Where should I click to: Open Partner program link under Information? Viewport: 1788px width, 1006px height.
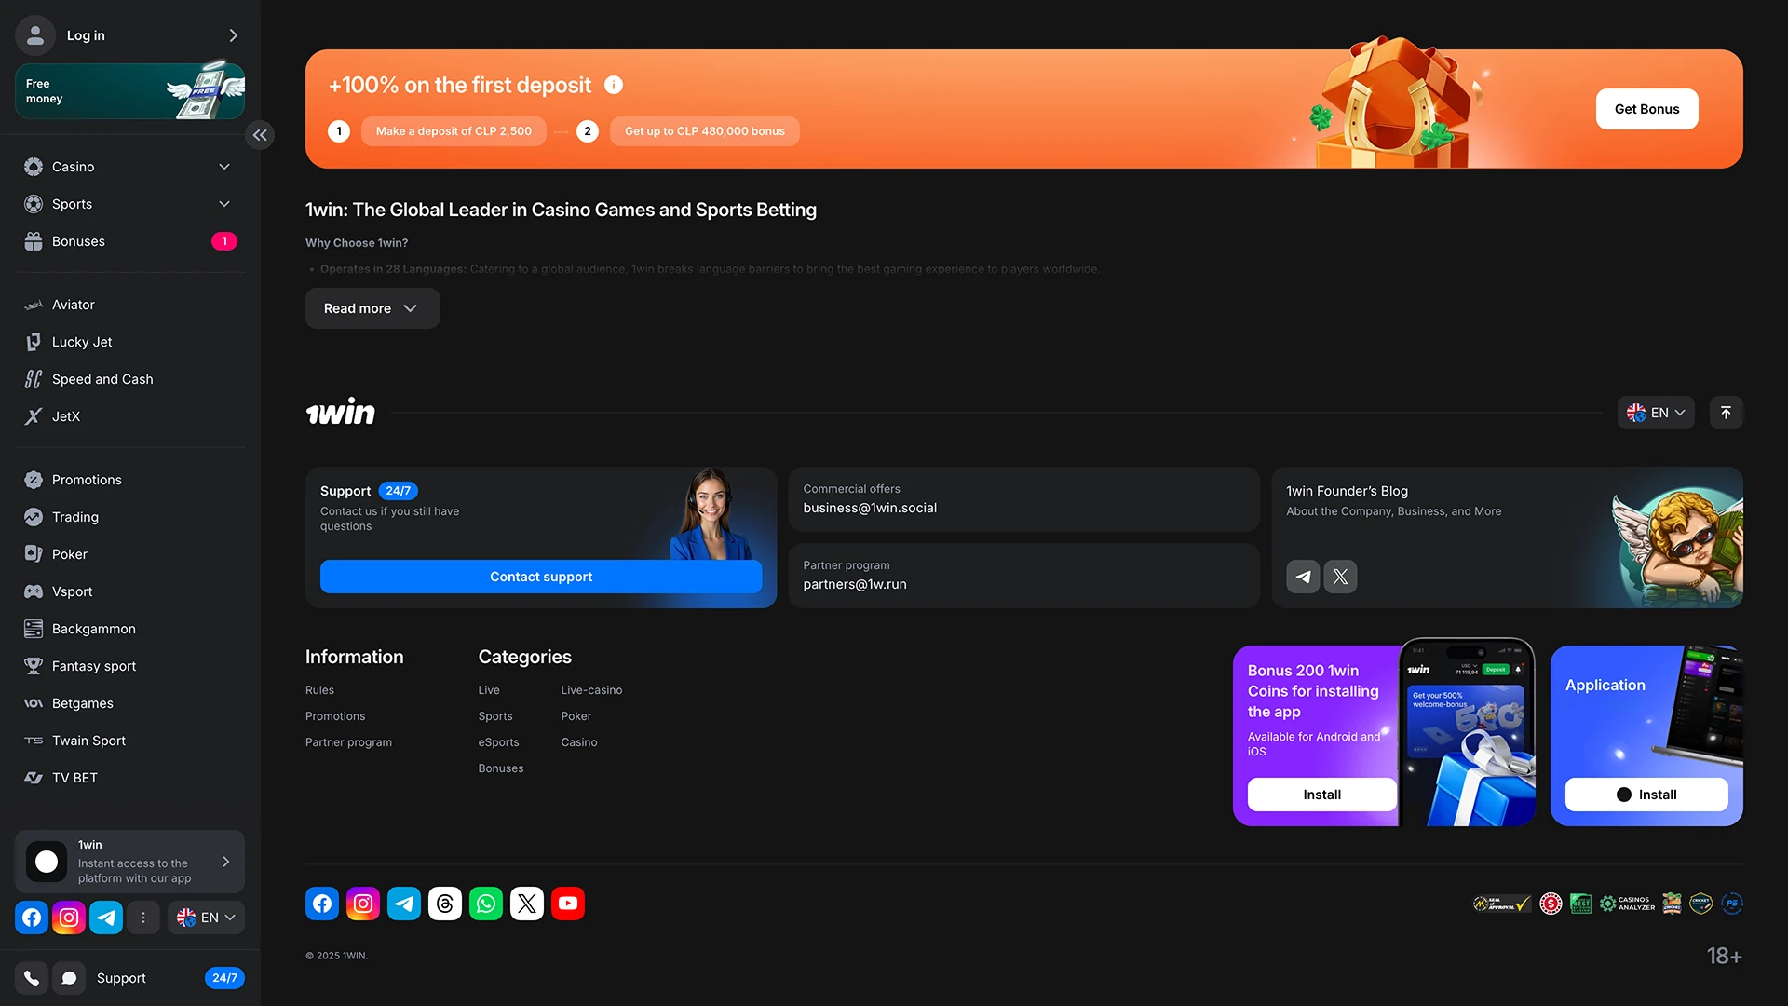(348, 742)
